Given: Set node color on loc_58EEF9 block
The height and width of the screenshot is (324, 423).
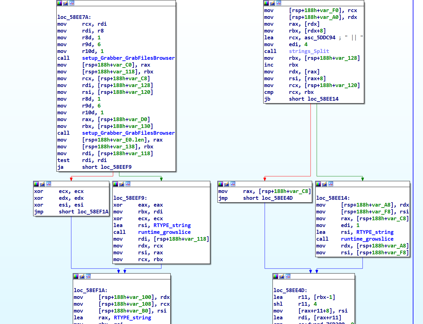Looking at the screenshot, I should 116,184.
